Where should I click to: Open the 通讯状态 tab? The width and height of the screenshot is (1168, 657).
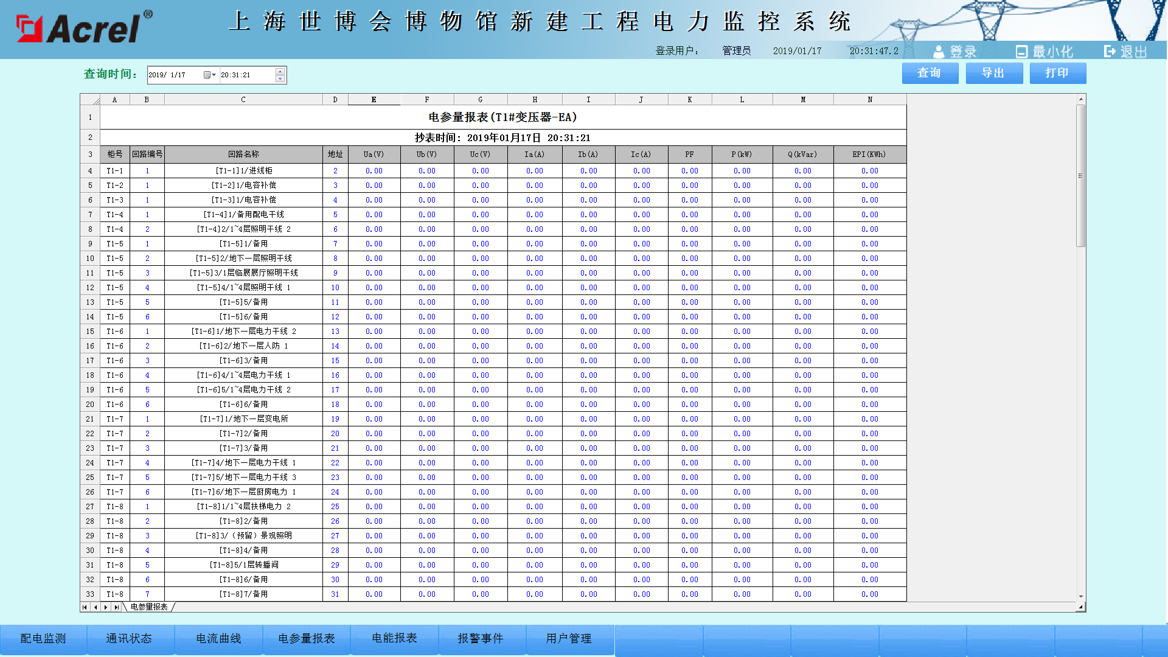point(130,639)
